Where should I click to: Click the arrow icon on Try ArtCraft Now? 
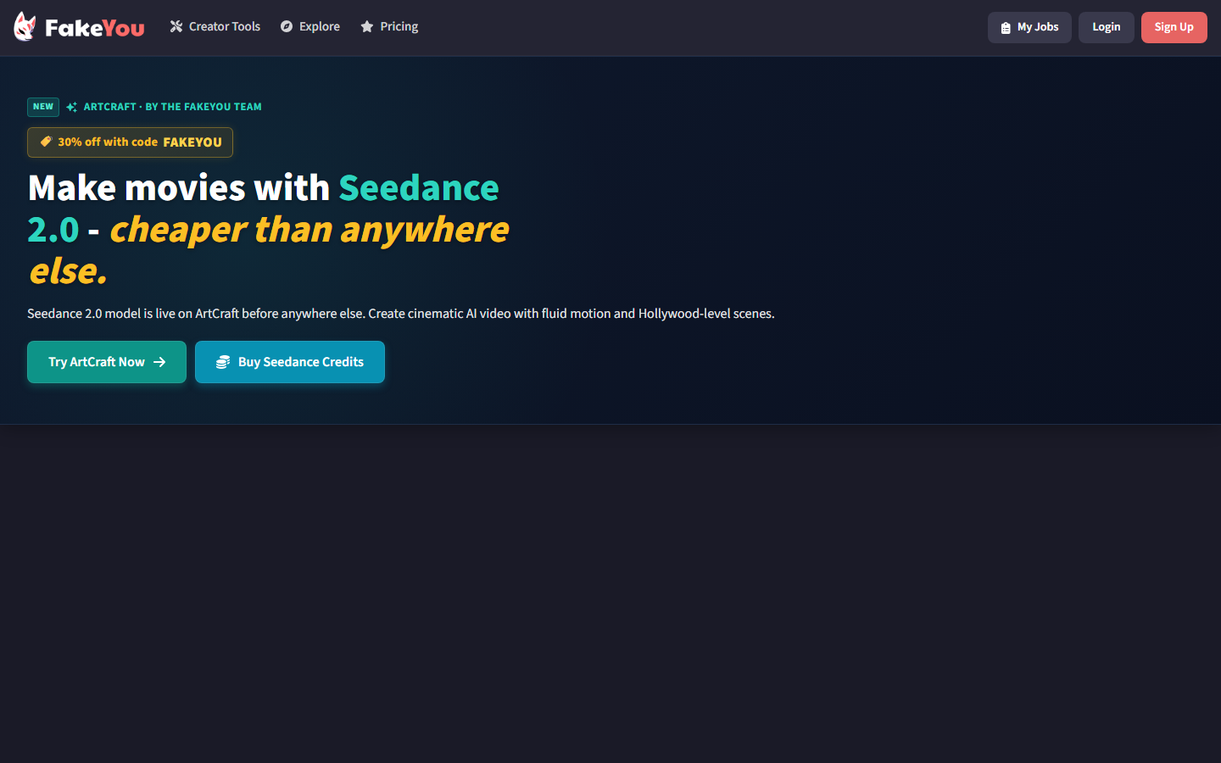pyautogui.click(x=159, y=362)
